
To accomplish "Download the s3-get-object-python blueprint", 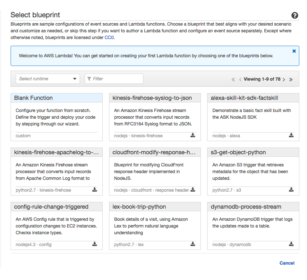I will [291, 189].
